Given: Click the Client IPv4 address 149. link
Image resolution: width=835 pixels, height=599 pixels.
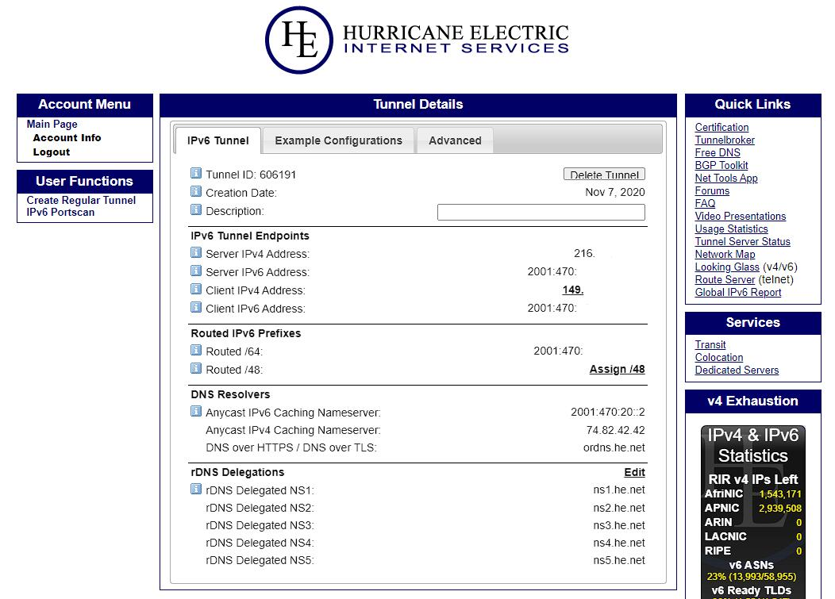Looking at the screenshot, I should pos(573,290).
